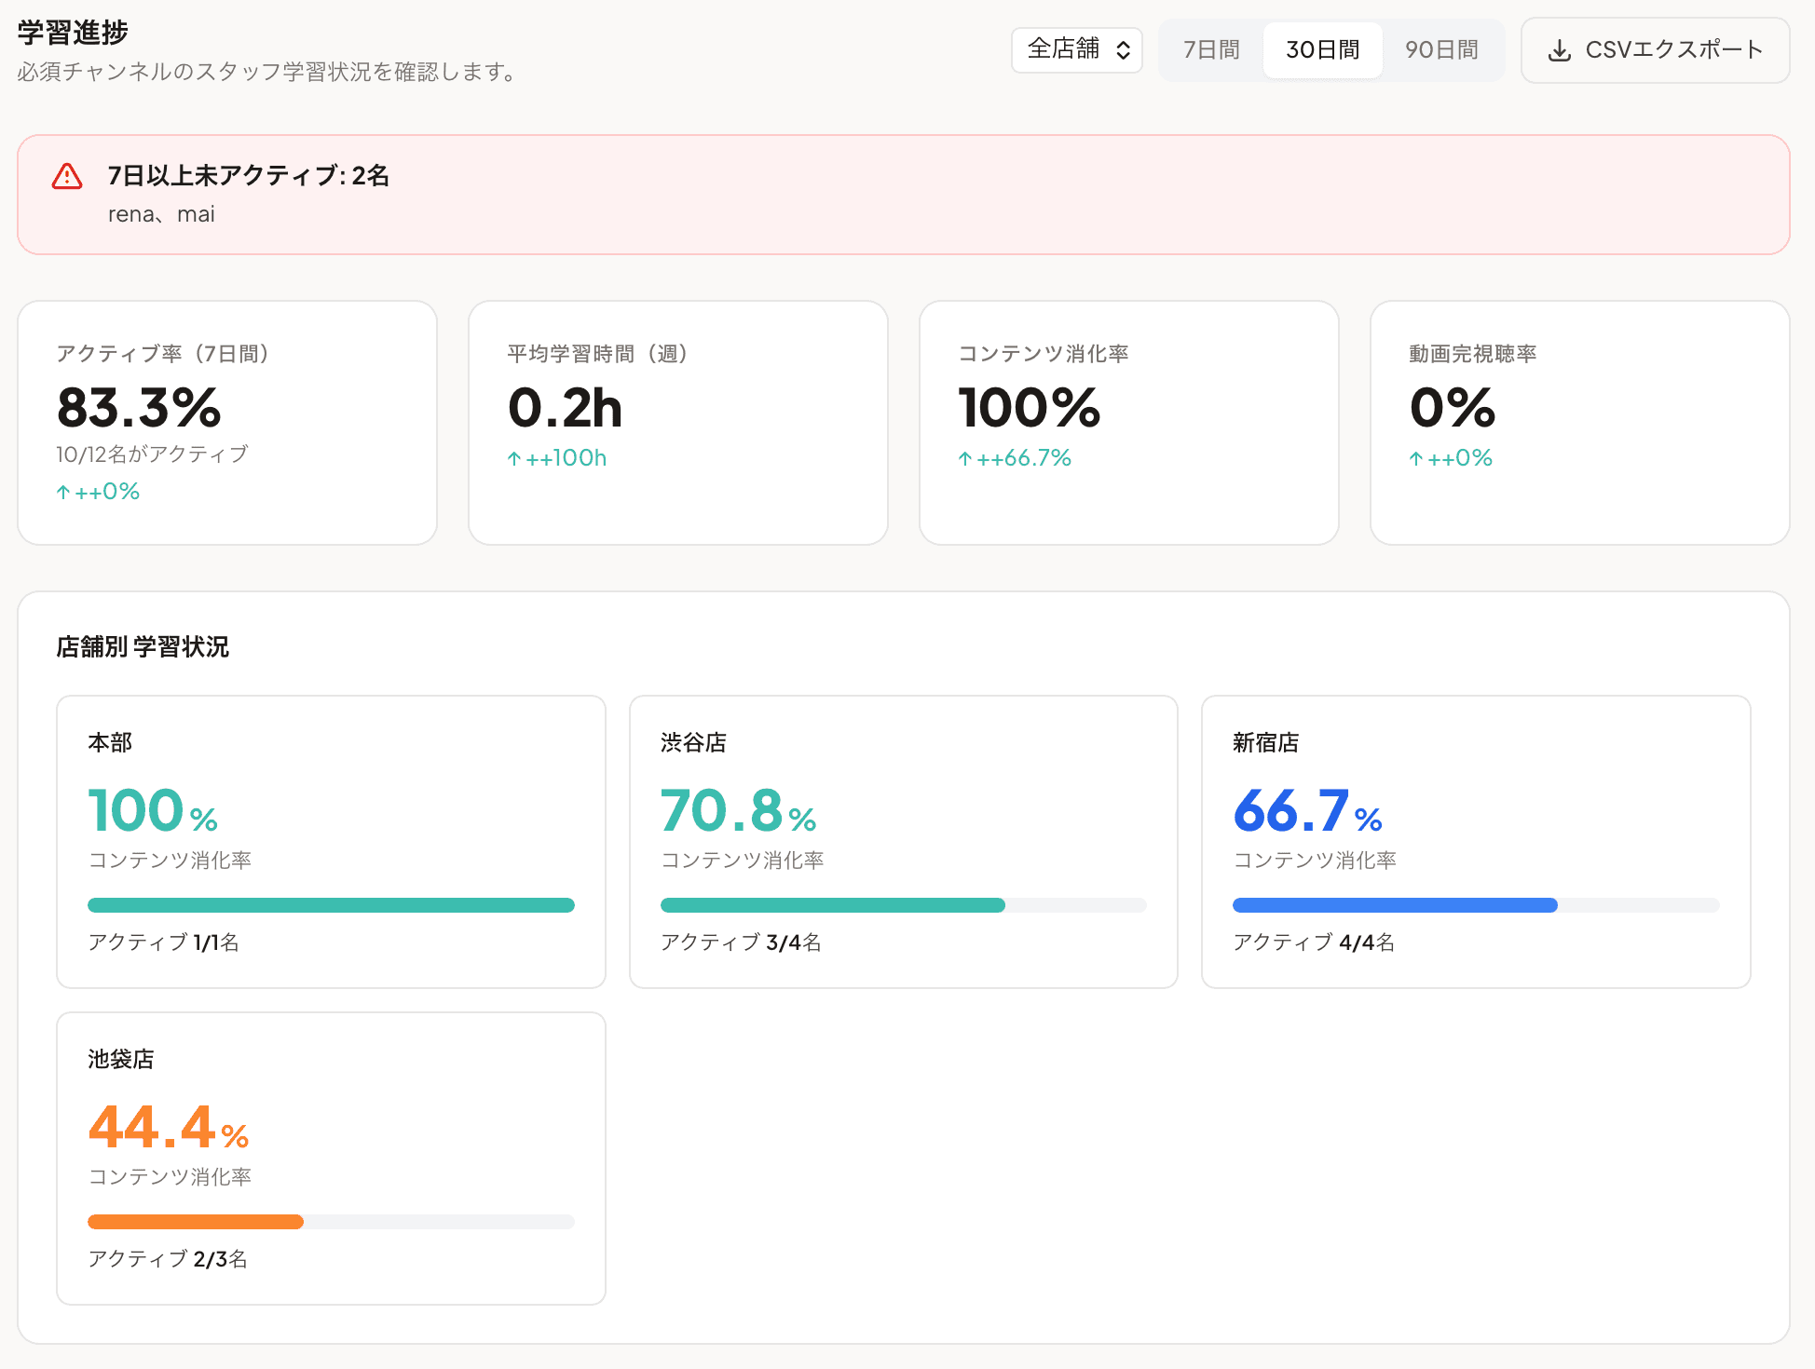Click the CSV download icon

click(x=1559, y=50)
